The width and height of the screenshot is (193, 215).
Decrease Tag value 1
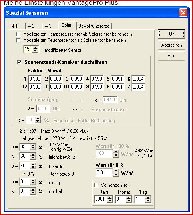click(148, 201)
